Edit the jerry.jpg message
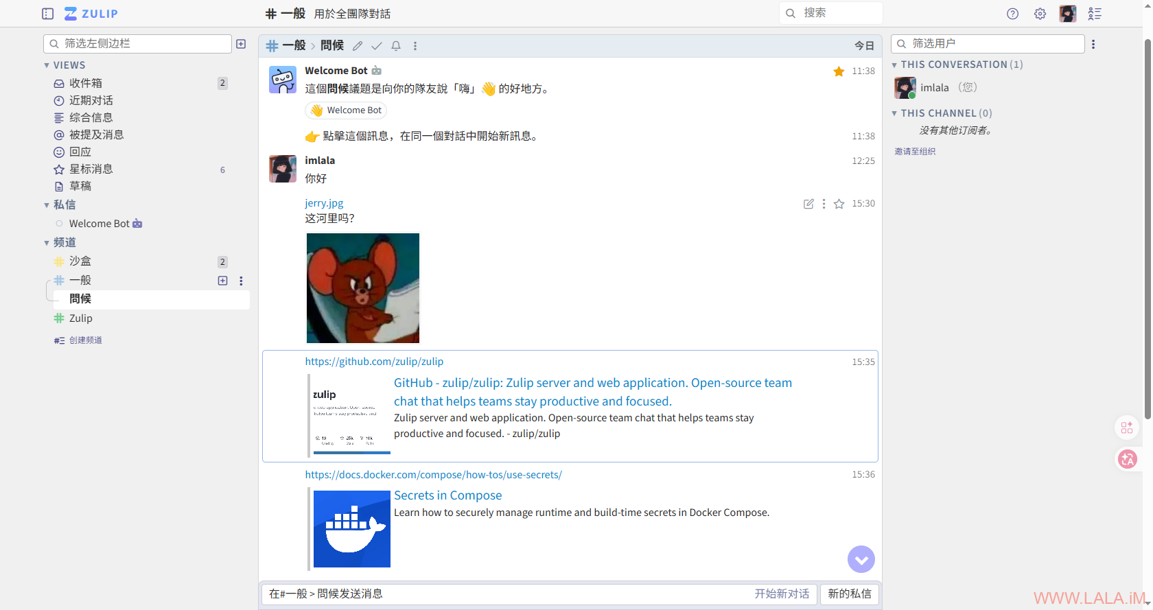 tap(808, 204)
